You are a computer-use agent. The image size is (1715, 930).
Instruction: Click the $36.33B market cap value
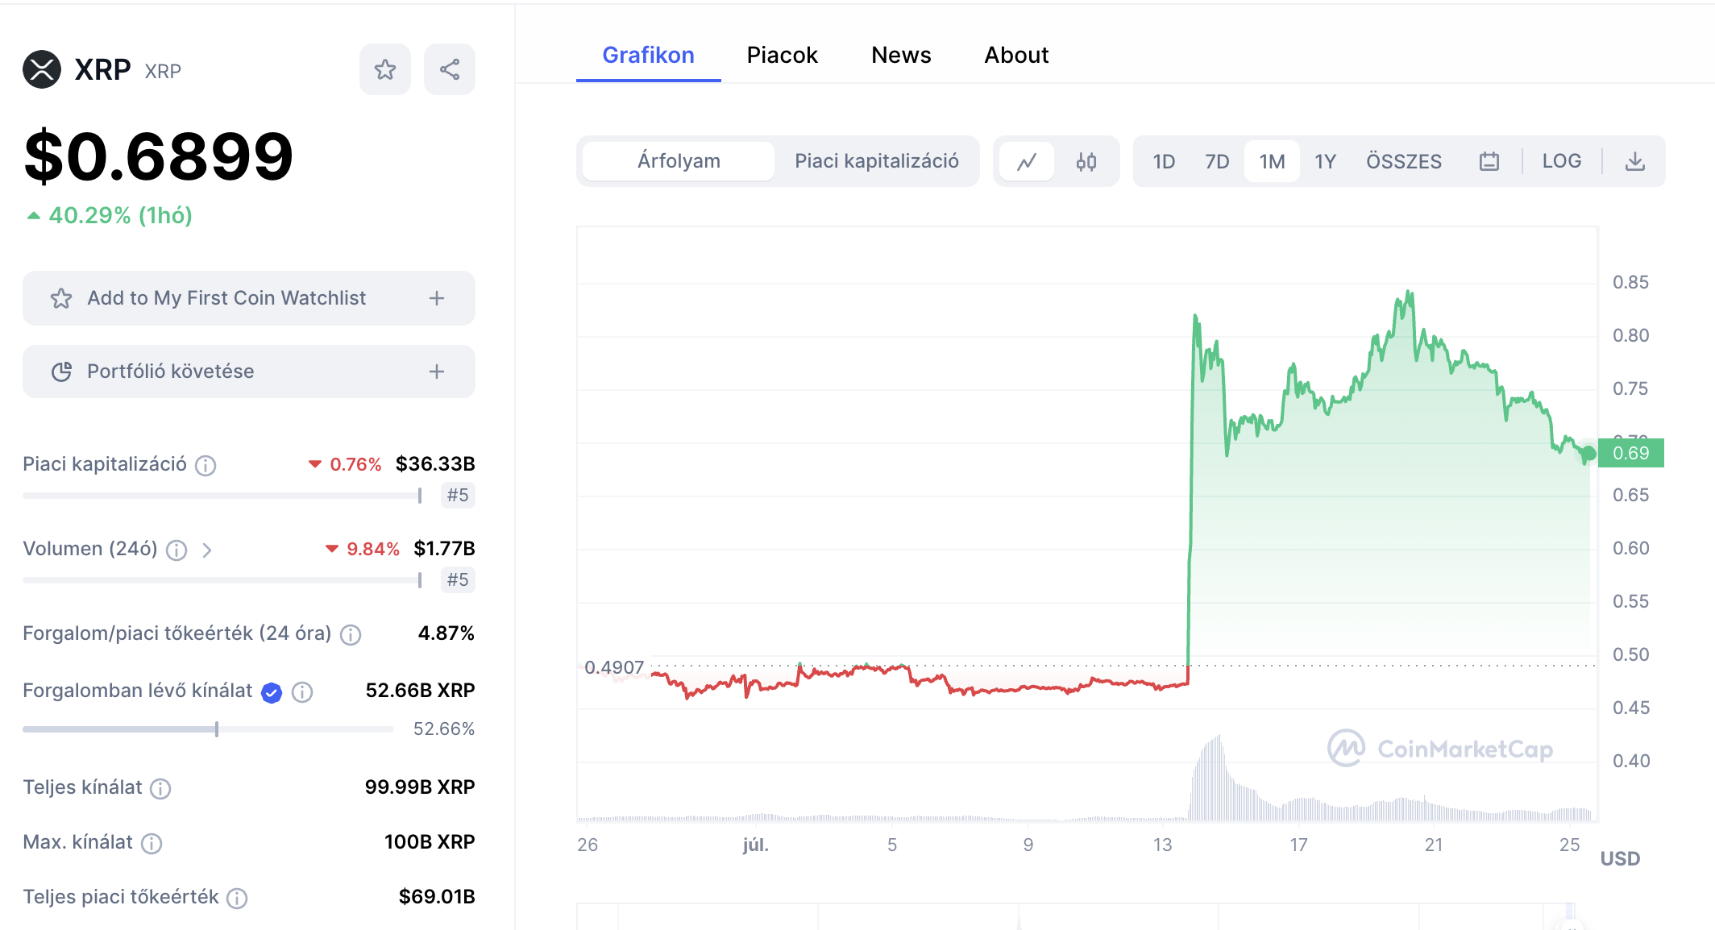click(435, 464)
